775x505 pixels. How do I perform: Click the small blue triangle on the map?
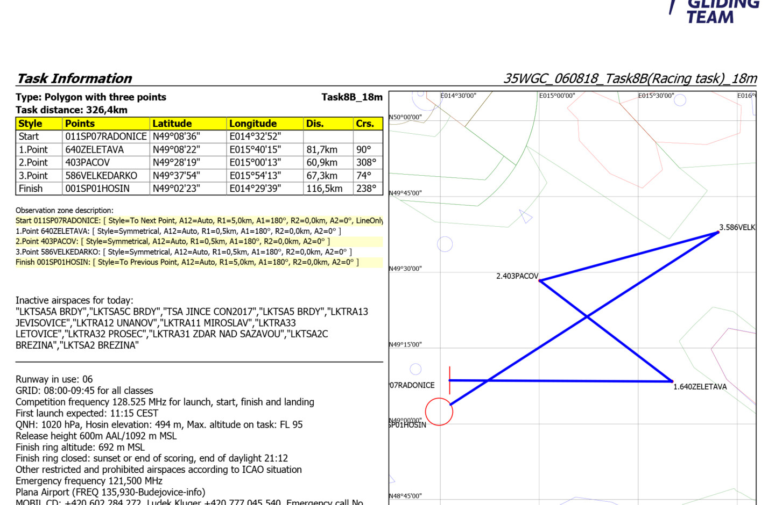[x=525, y=217]
